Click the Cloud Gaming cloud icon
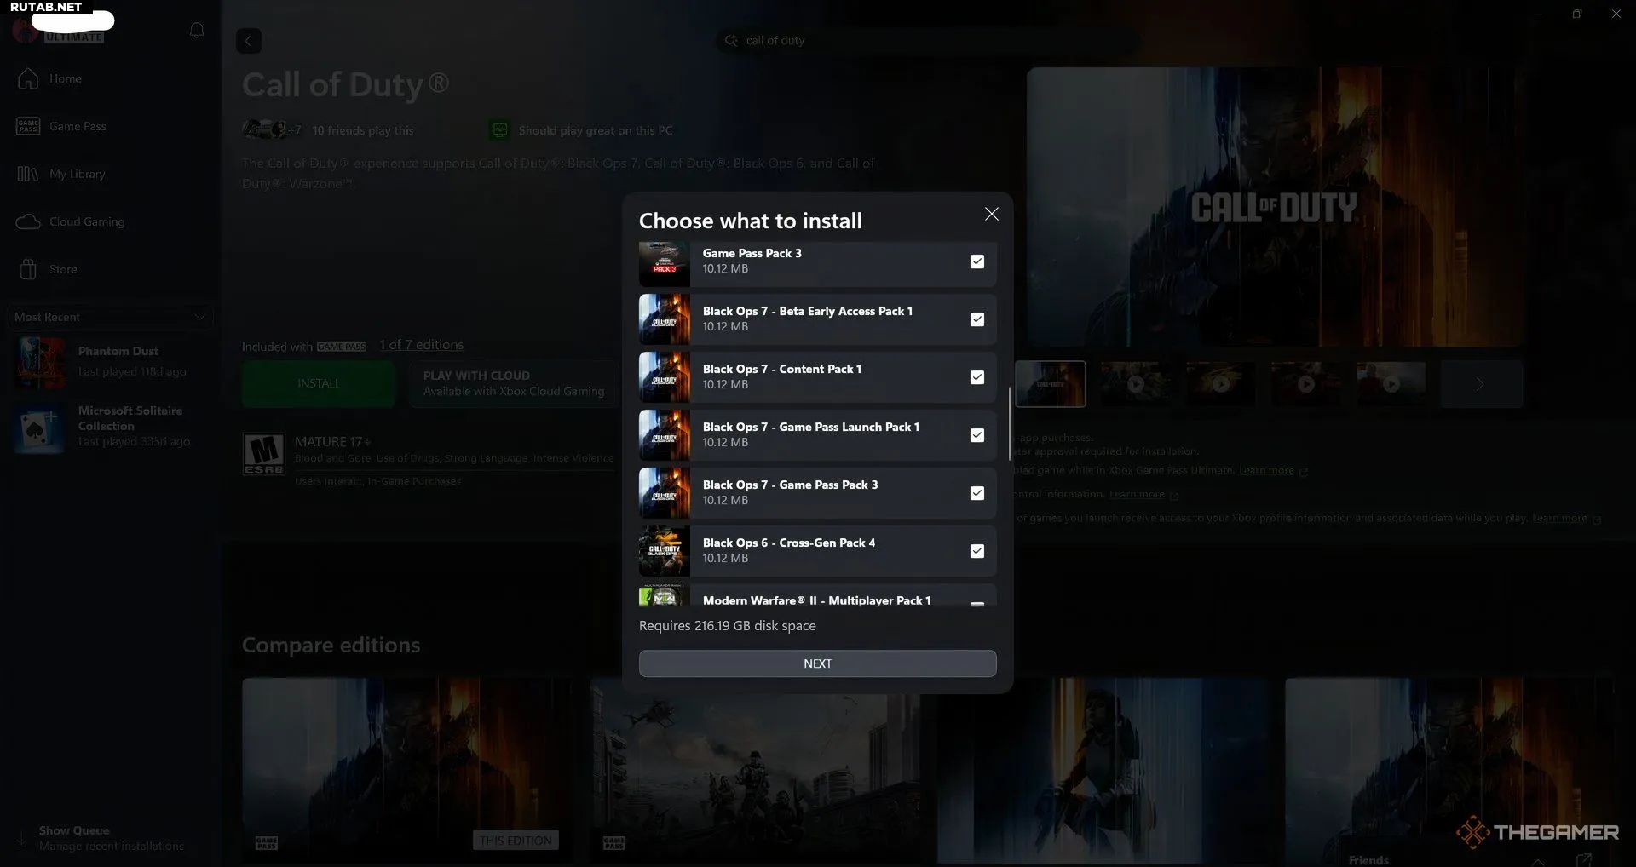Screen dimensions: 1636x867 pos(28,221)
